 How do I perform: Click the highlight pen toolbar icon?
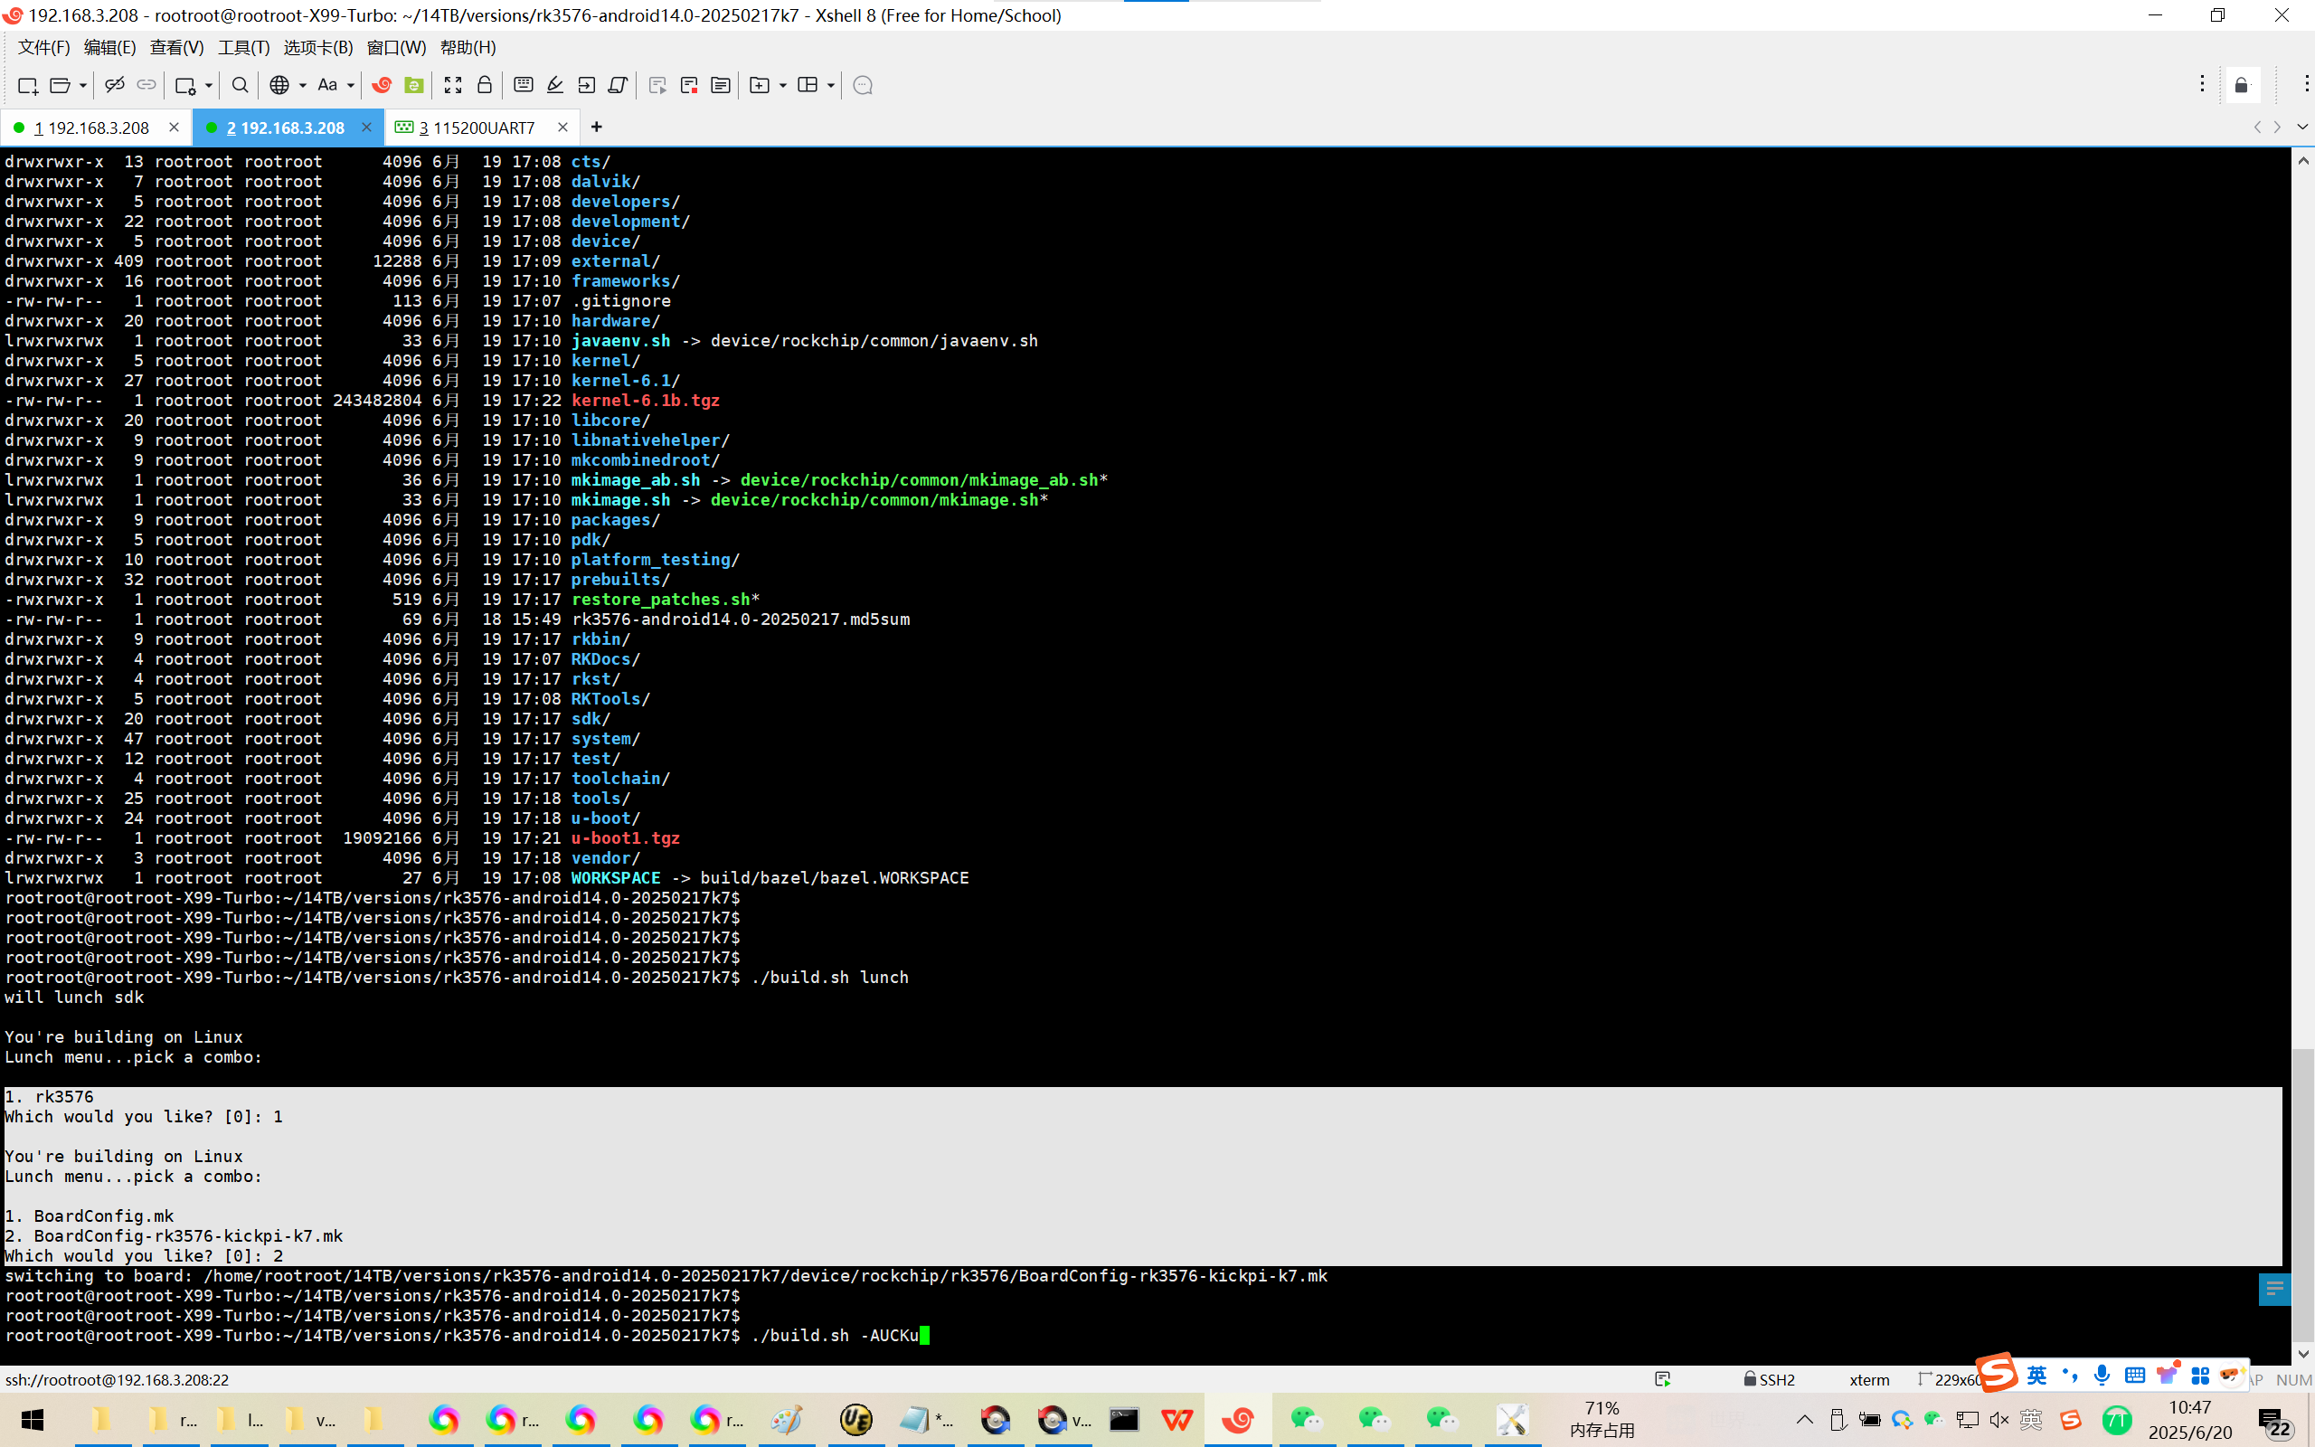[555, 85]
